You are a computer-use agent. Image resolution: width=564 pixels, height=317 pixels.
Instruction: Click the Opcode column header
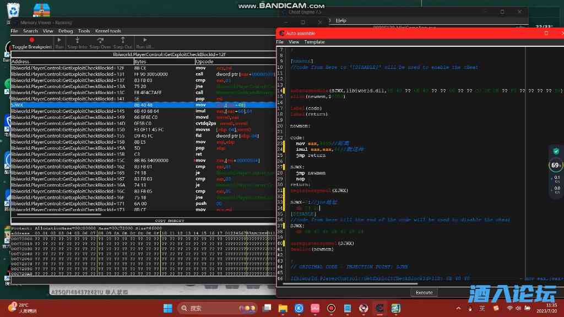(x=204, y=61)
